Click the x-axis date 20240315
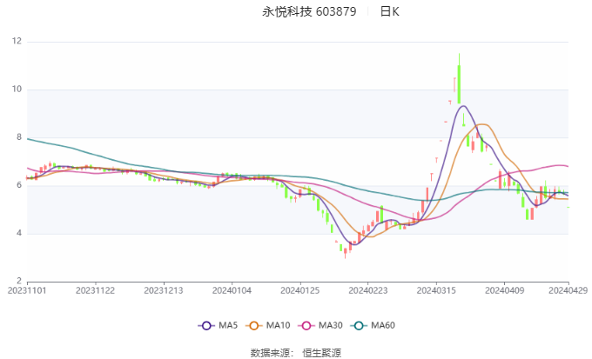592x359 pixels. point(436,290)
